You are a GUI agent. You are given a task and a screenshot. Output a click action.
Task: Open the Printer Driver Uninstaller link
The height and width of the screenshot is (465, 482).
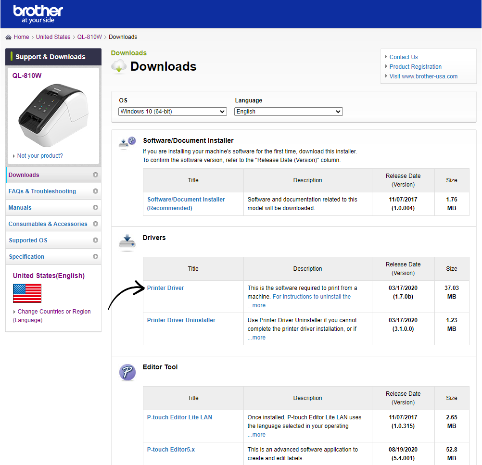click(x=181, y=320)
